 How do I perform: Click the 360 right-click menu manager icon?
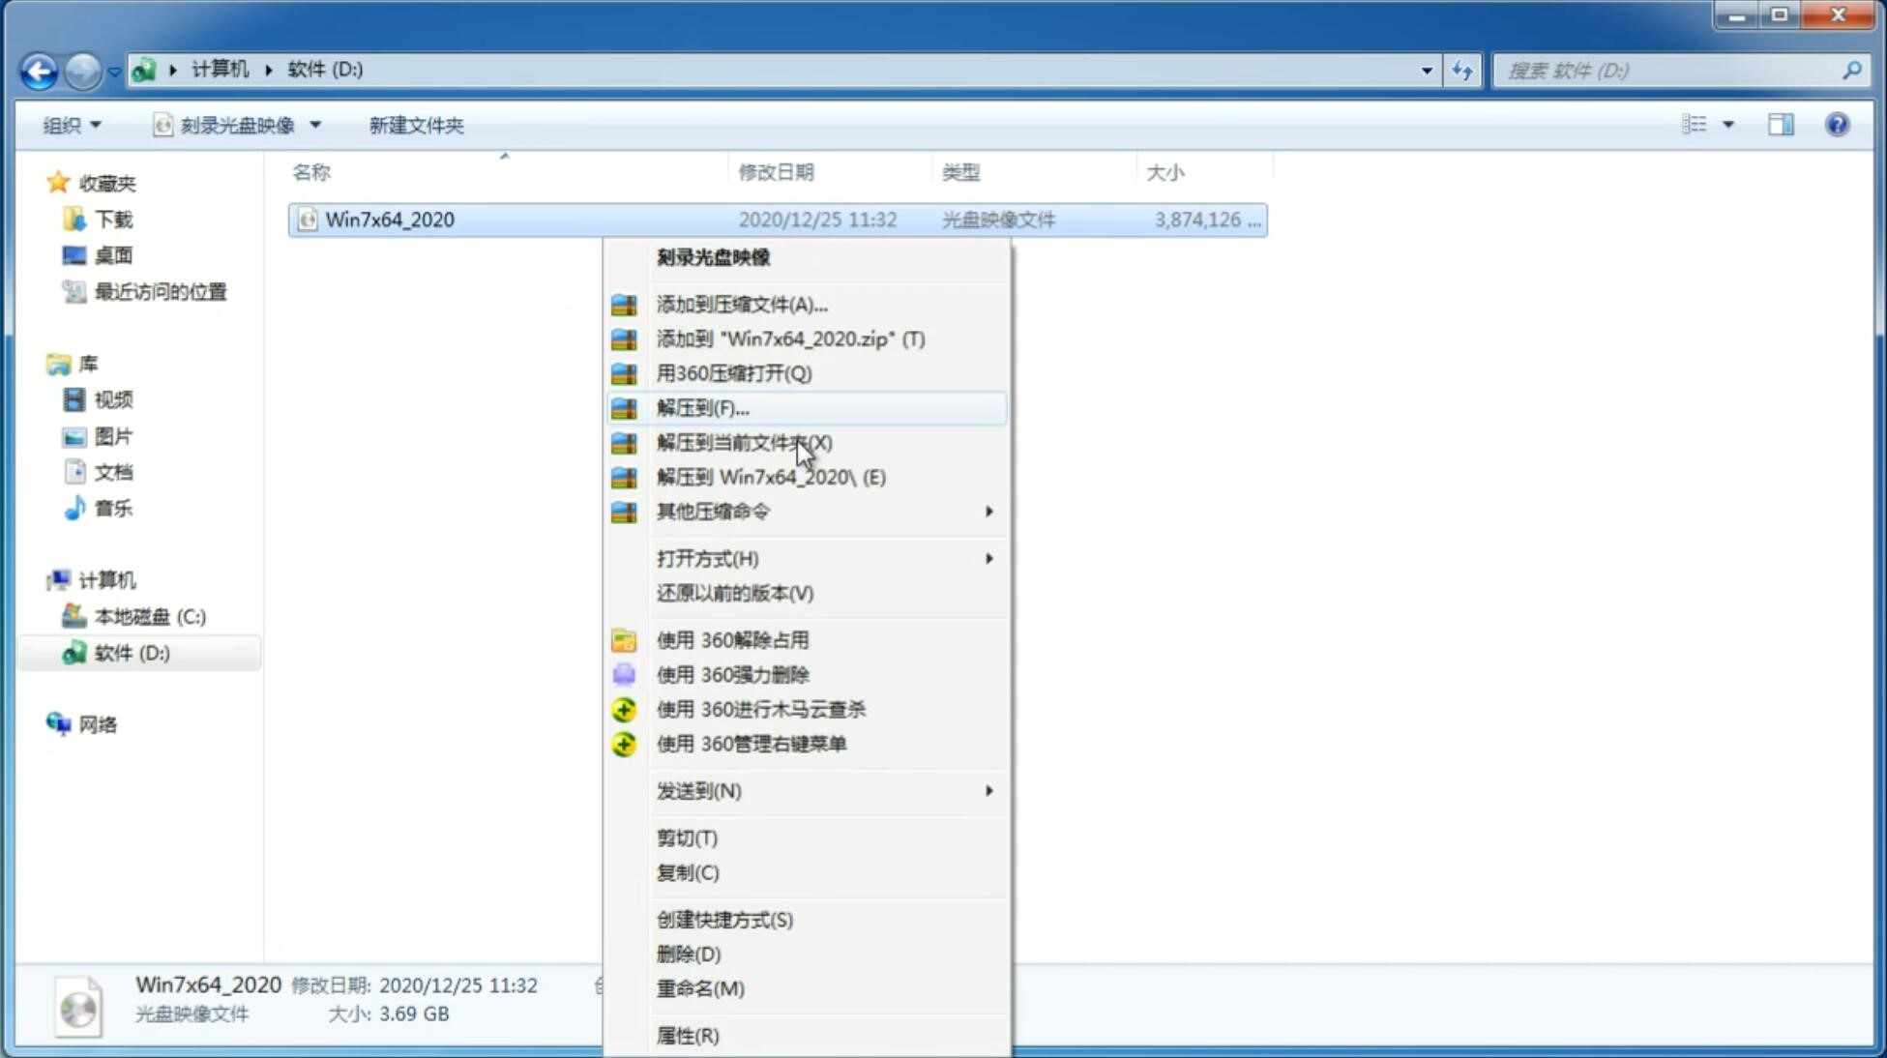pos(624,743)
